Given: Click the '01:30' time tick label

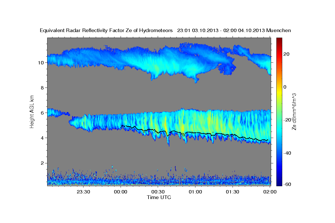Looking at the screenshot, I should point(233,192).
